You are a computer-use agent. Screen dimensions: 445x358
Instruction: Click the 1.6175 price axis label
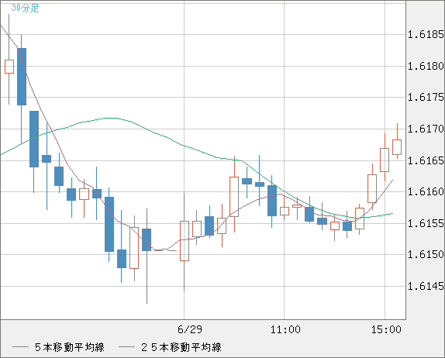[426, 98]
